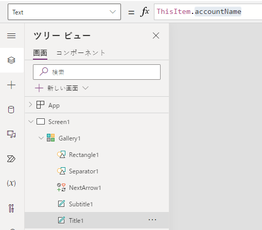Viewport: 262px width, 230px height.
Task: Open the Variables (x) icon
Action: [x=11, y=183]
